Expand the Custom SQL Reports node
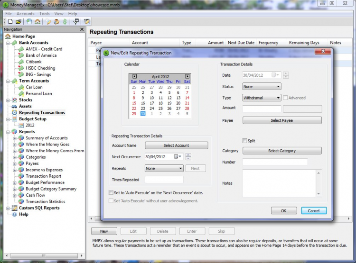 click(8, 208)
